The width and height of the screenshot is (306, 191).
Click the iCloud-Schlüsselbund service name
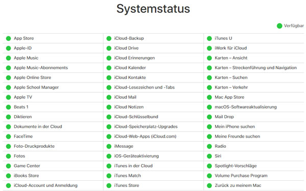pyautogui.click(x=136, y=117)
